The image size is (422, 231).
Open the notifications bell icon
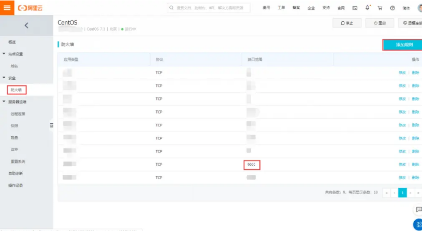[x=368, y=8]
